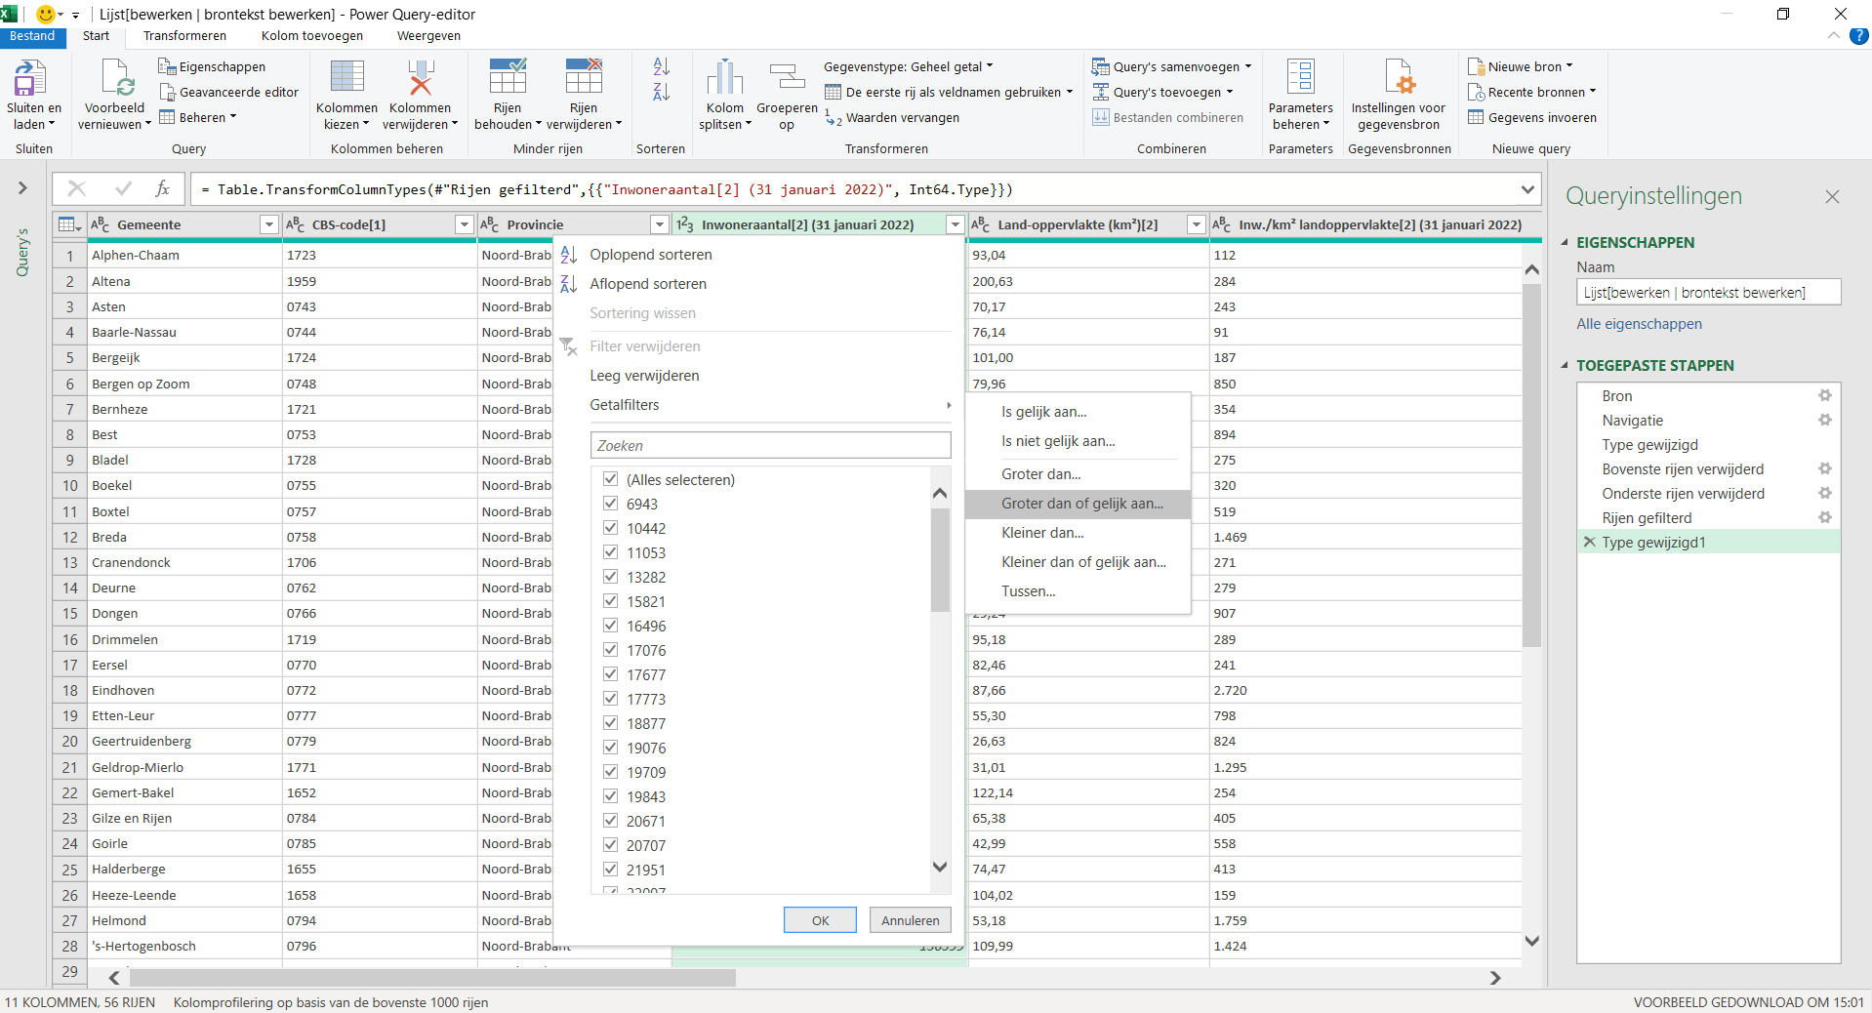Viewport: 1872px width, 1013px height.
Task: Switch to the Transformeren ribbon tab
Action: pos(184,35)
